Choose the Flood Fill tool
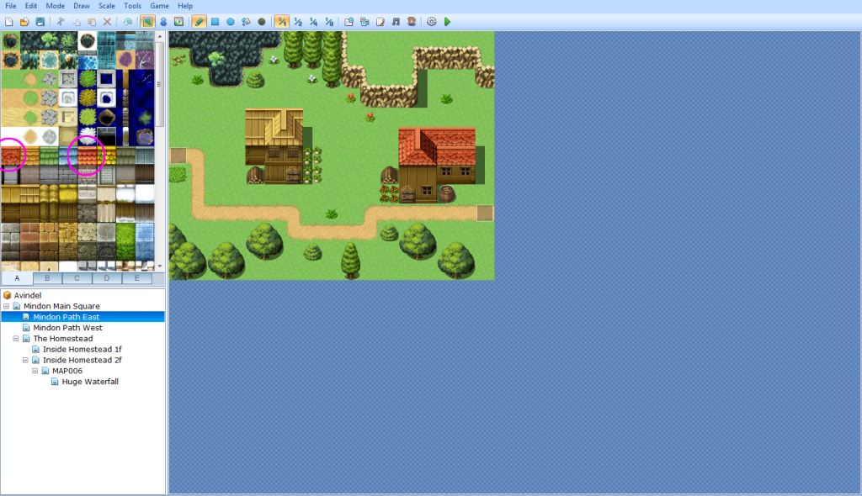Viewport: 862px width, 496px height. pos(246,21)
